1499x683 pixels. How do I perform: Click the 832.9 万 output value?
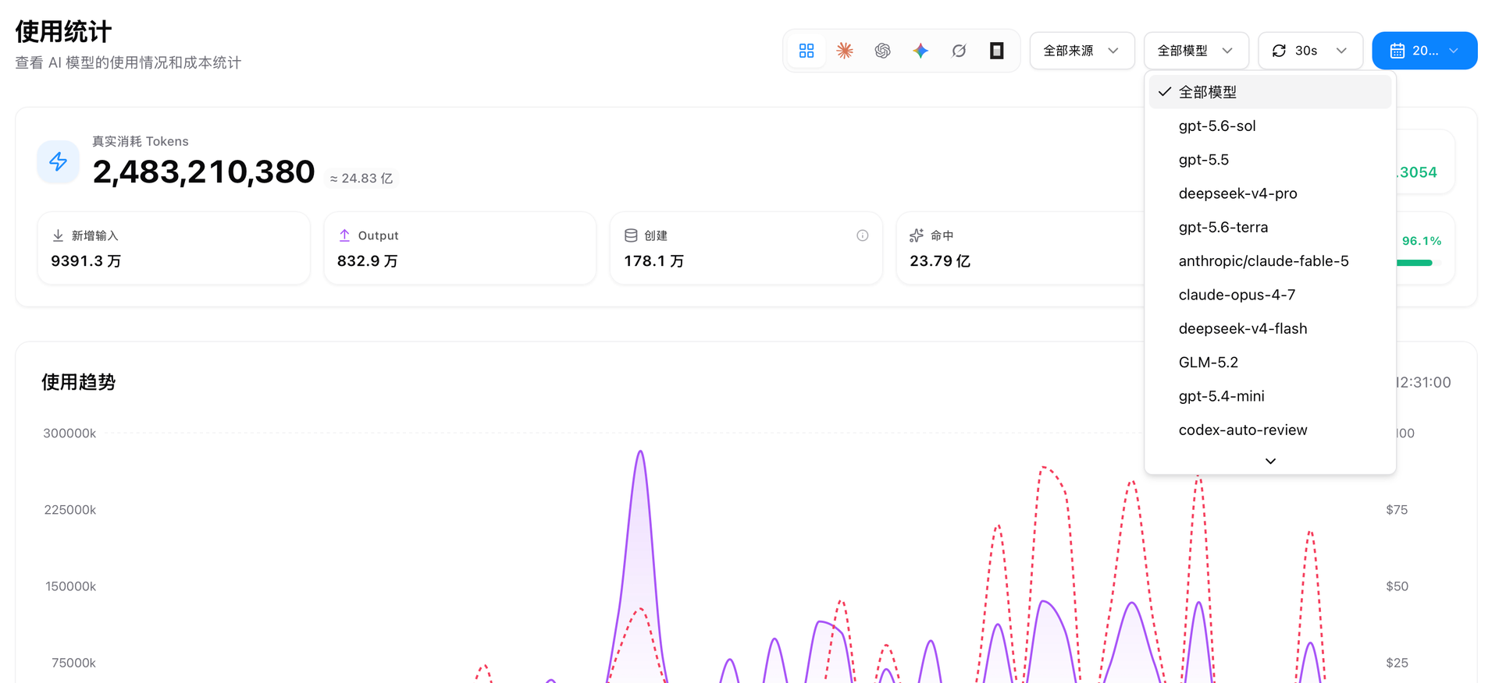(368, 261)
